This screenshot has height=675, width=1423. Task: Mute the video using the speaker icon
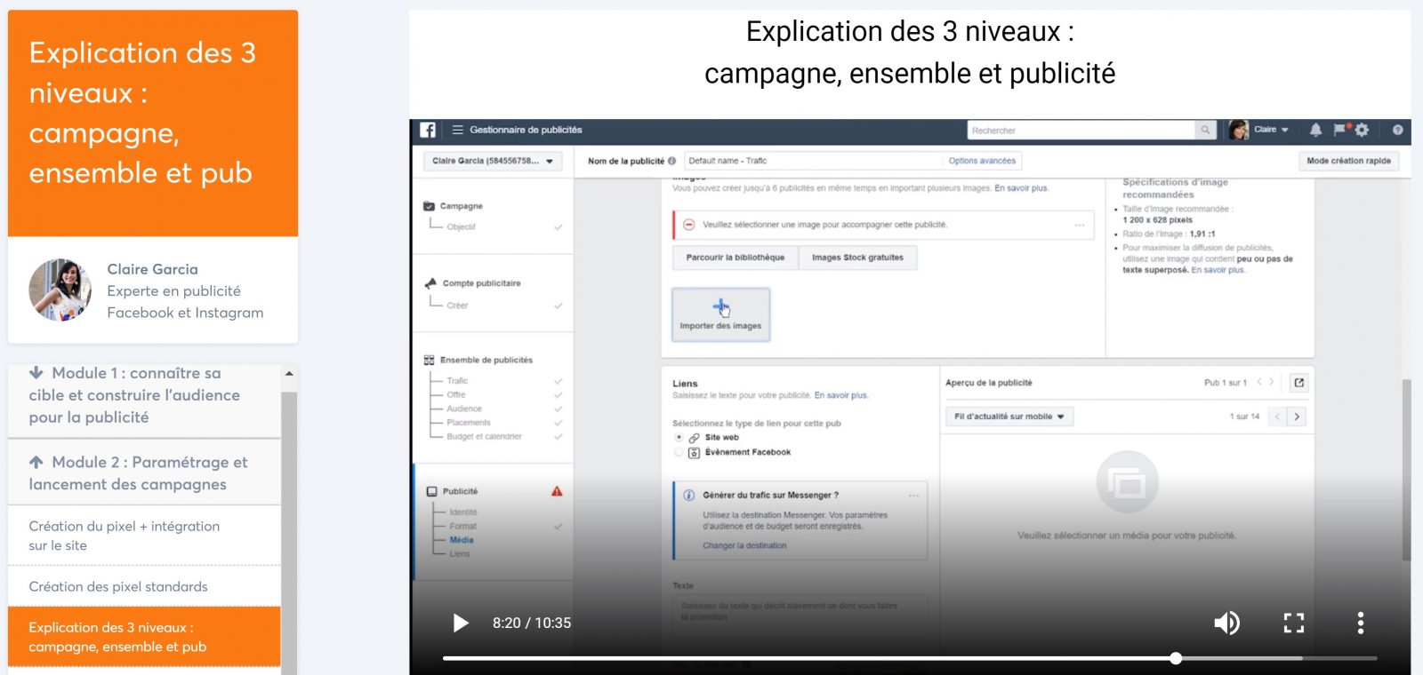(1227, 623)
